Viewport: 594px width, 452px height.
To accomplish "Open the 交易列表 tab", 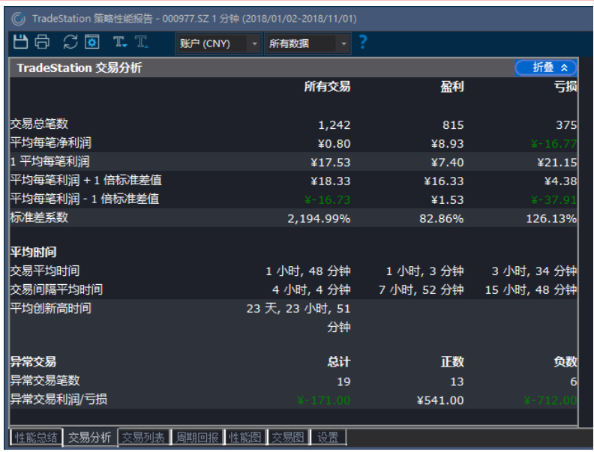I will (x=143, y=437).
